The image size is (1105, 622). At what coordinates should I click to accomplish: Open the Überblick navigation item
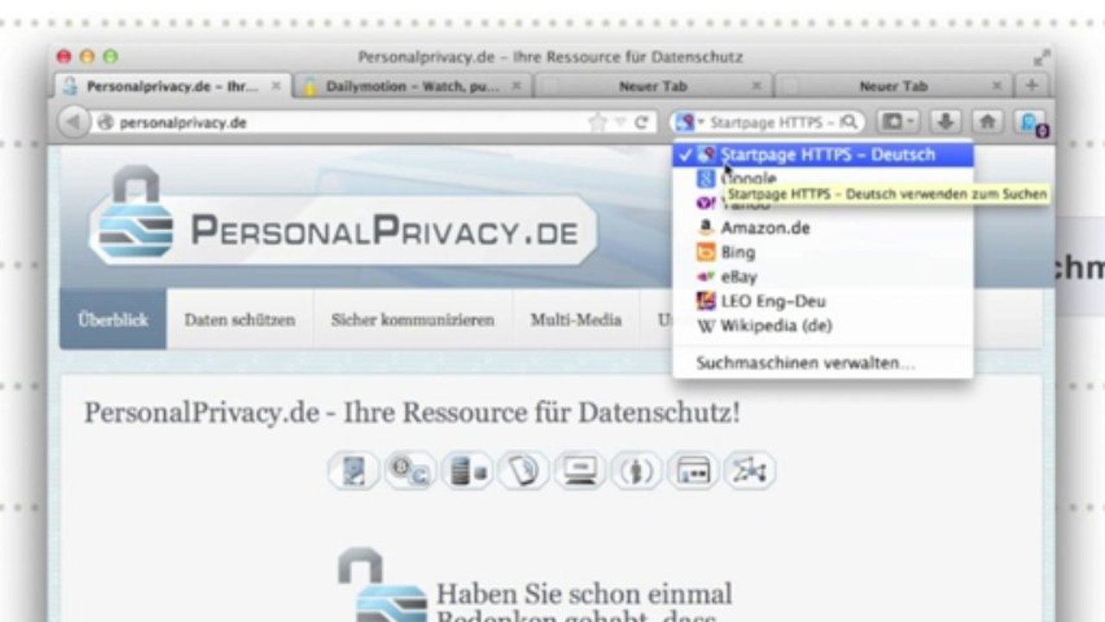coord(113,319)
